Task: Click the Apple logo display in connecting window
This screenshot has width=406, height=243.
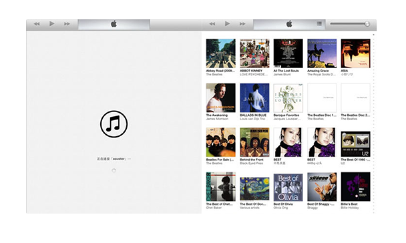Action: [x=114, y=24]
